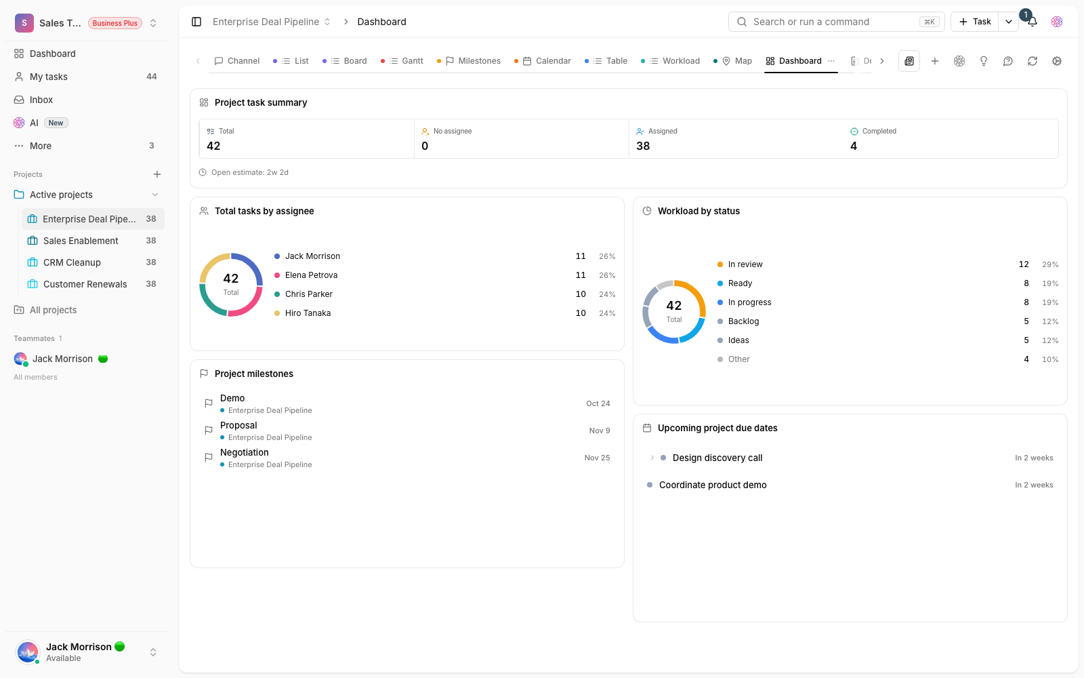Expand Design discovery call row

[652, 458]
